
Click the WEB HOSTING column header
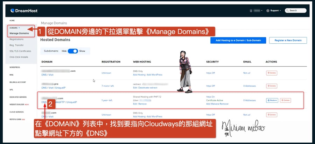pyautogui.click(x=142, y=62)
